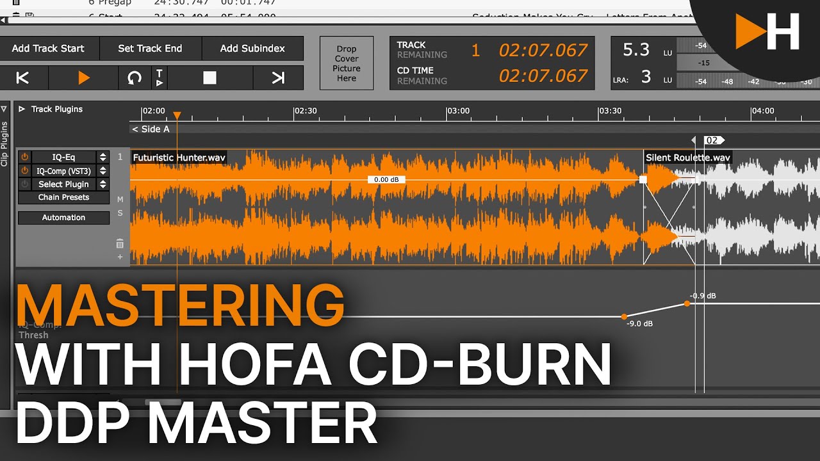Click the Automation button

click(63, 218)
